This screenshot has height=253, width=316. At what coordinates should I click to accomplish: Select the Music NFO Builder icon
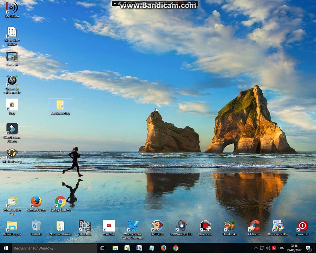coord(12,36)
